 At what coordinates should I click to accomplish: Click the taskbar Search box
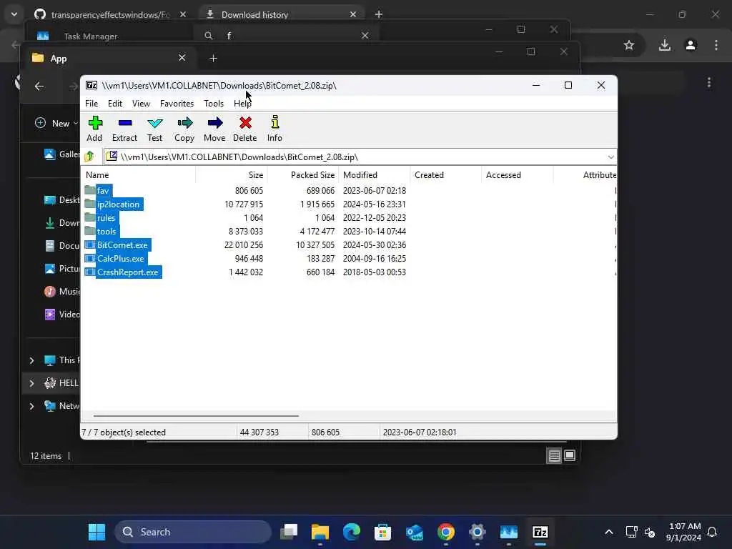(193, 532)
